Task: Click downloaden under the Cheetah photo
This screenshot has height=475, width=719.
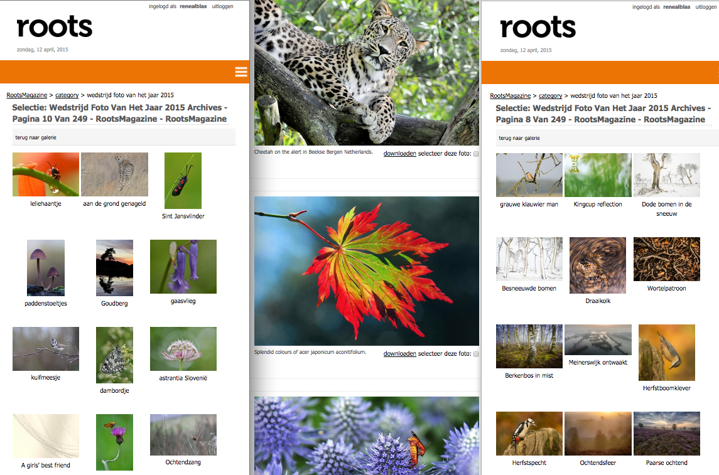Action: [399, 154]
